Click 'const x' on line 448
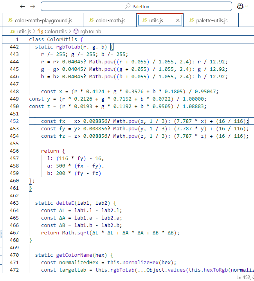Screen dimensions: 254x281 [x=52, y=92]
